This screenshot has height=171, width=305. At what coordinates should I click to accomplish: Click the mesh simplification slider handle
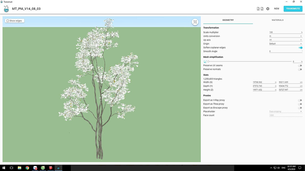[208, 61]
